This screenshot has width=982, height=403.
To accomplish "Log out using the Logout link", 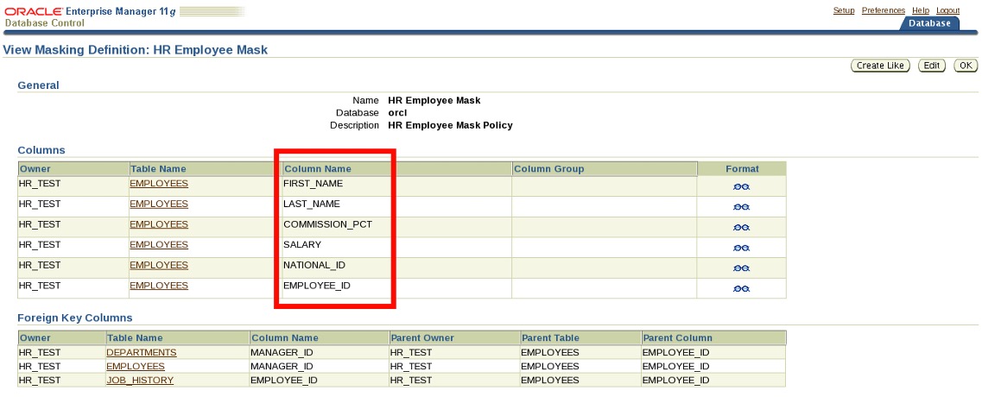I will [x=947, y=10].
